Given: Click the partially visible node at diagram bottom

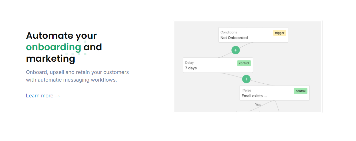Looking at the screenshot, I should [248, 111].
